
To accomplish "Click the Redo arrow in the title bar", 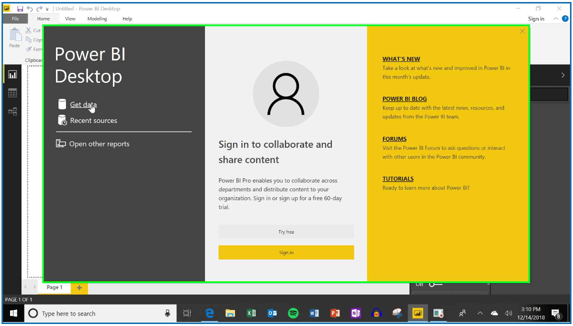I will pyautogui.click(x=39, y=9).
